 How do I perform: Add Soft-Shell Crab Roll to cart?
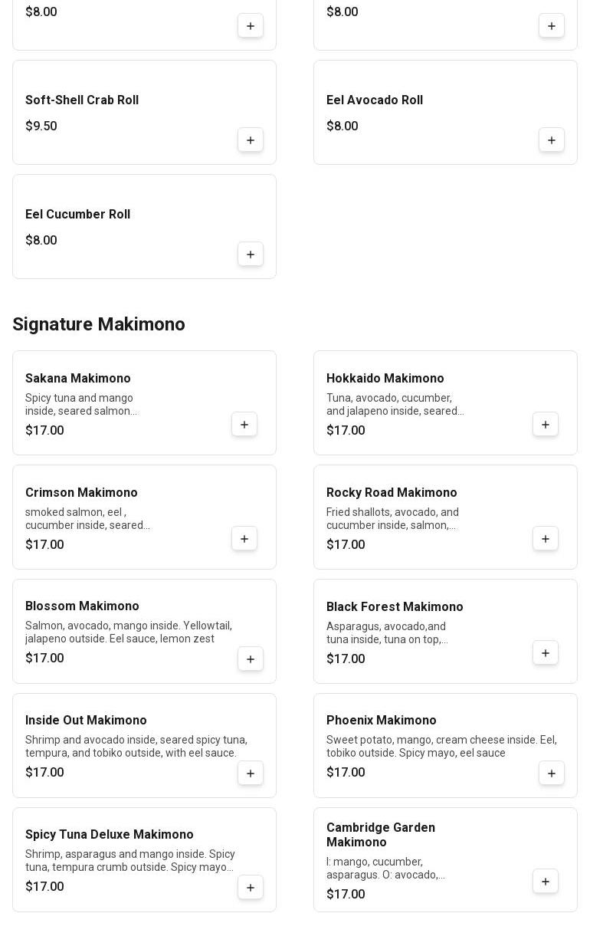coord(251,140)
